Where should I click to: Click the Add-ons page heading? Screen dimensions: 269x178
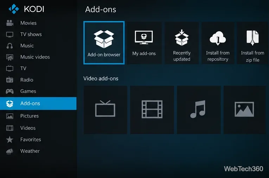(101, 9)
